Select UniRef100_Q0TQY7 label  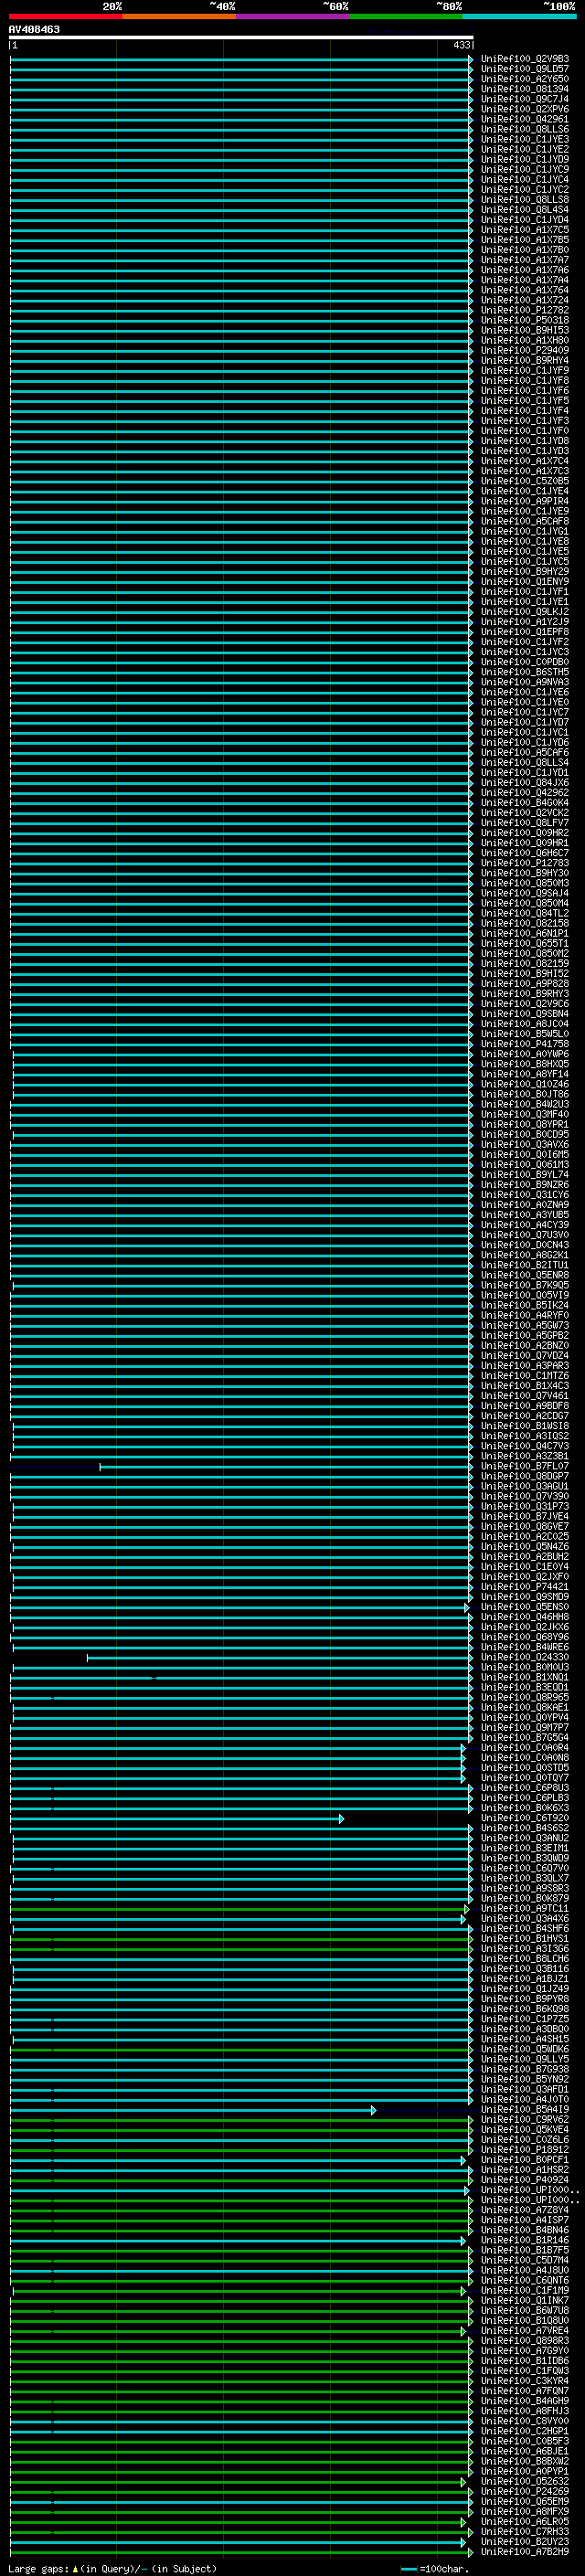point(525,1777)
